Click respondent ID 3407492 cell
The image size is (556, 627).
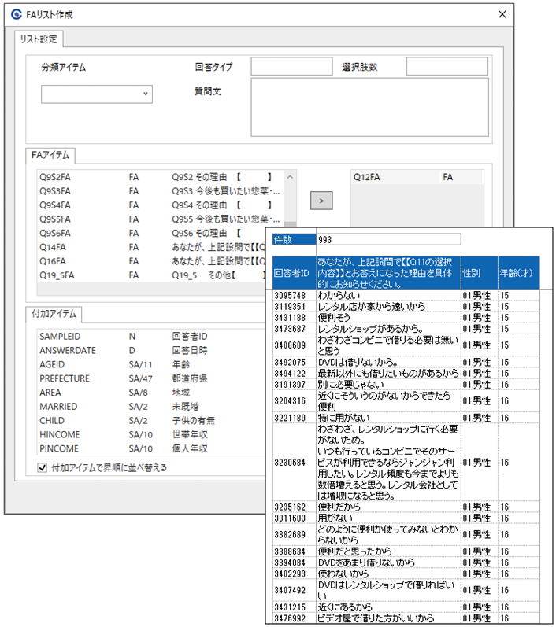[295, 590]
